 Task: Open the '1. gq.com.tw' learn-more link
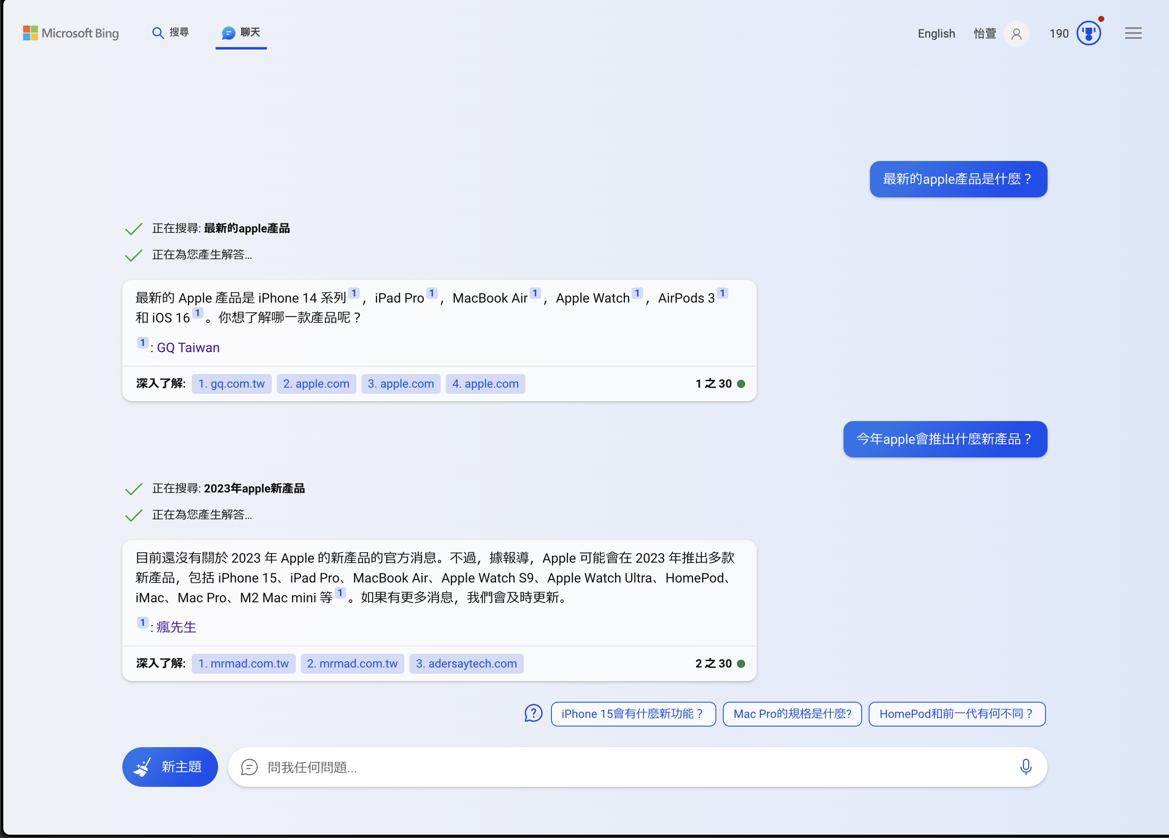tap(231, 384)
